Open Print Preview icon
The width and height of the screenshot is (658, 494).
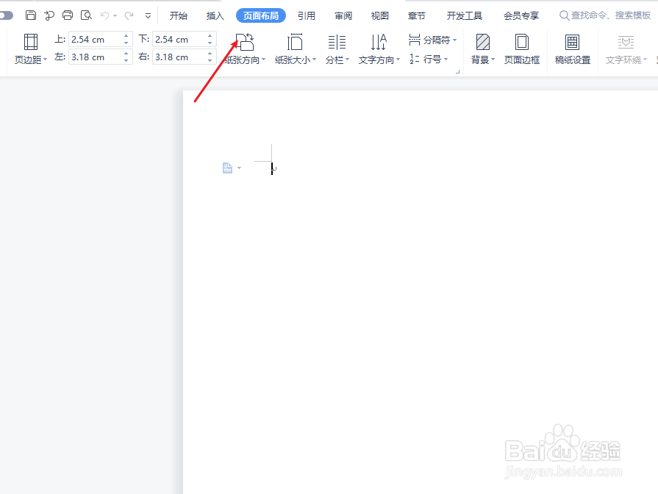point(86,15)
